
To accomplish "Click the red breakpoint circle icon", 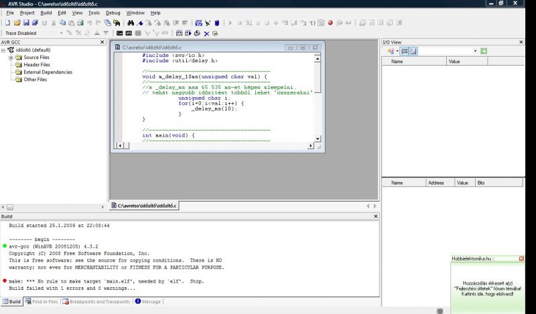I will tap(330, 23).
